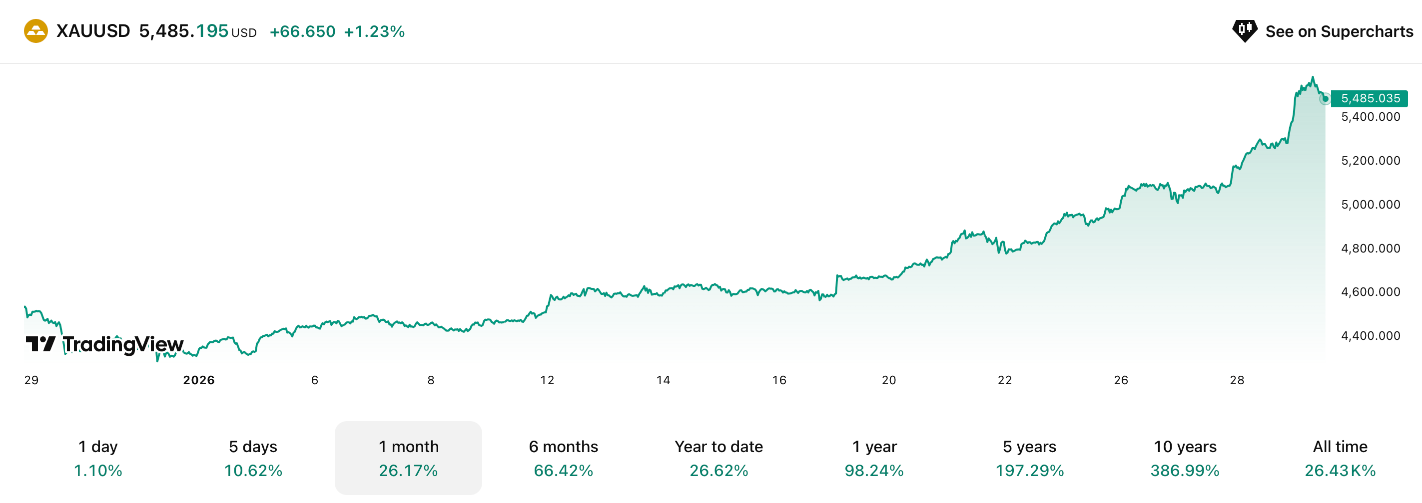Select the 1 month range tab

408,458
